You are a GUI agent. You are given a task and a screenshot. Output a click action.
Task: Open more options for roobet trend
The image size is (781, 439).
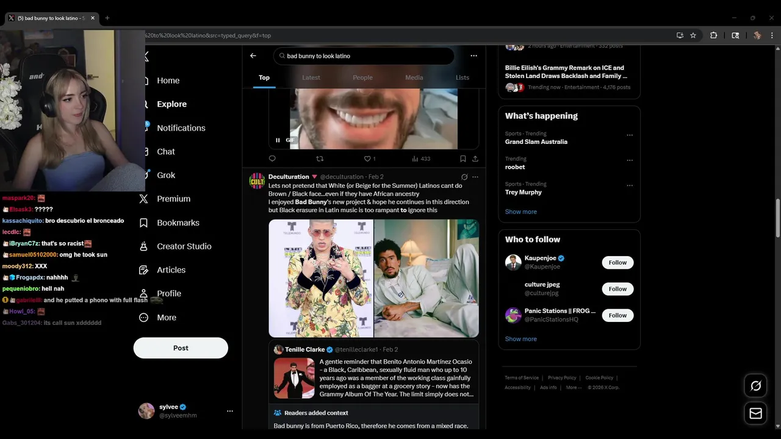click(x=630, y=160)
